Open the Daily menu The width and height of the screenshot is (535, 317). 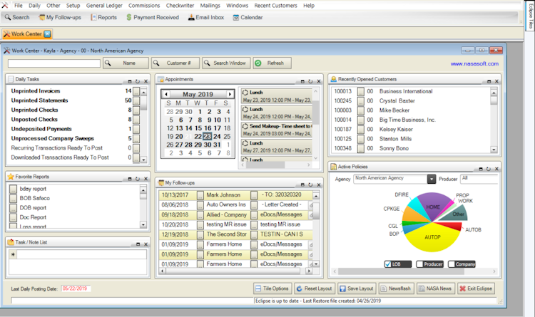click(x=34, y=6)
